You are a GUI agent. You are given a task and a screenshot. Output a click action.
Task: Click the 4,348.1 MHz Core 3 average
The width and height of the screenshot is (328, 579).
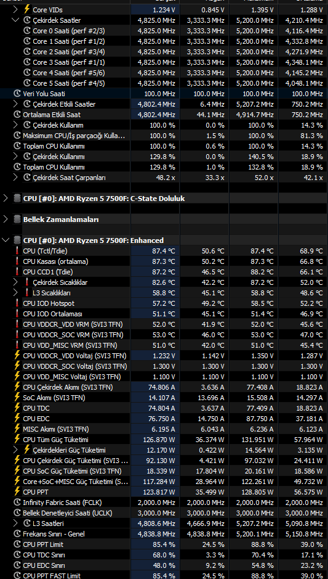(x=304, y=62)
